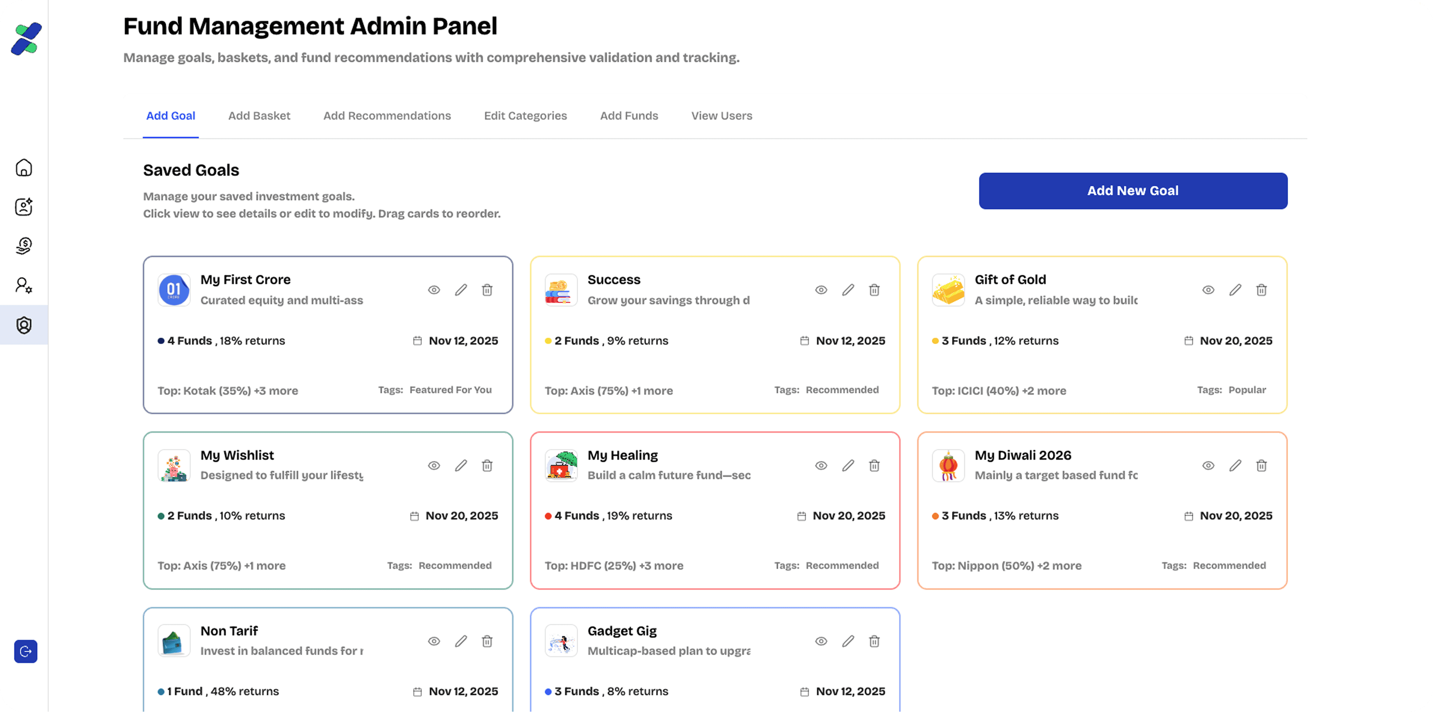Open the Add Recommendations tab

point(387,116)
